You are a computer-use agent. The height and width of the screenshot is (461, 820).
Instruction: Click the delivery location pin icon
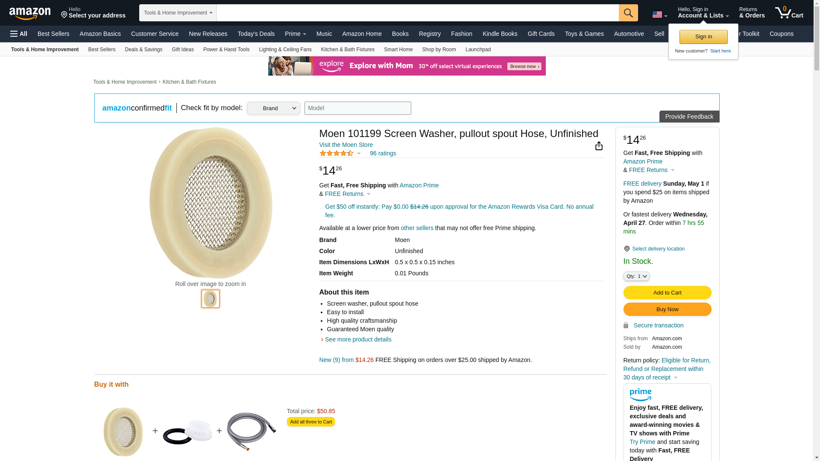click(x=627, y=249)
